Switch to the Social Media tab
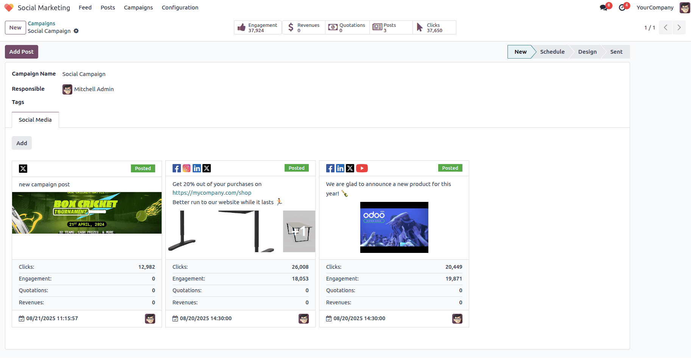The width and height of the screenshot is (691, 358). (x=35, y=119)
